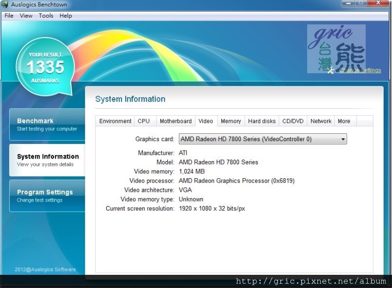Open the Hard disks tab
The image size is (392, 288).
[x=262, y=121]
